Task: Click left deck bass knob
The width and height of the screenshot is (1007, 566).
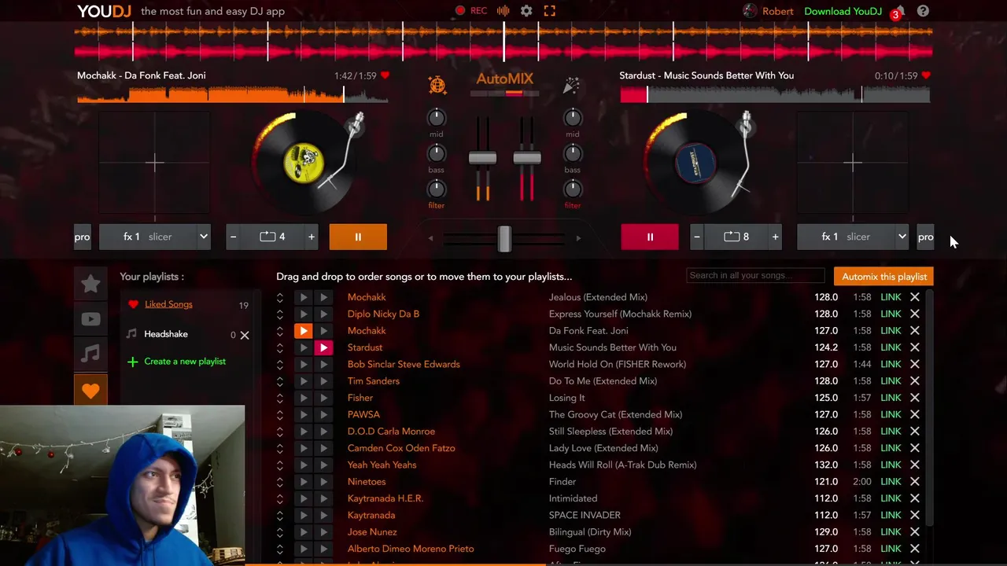Action: (436, 153)
